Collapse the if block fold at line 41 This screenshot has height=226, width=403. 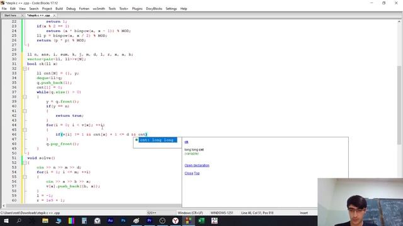click(25, 111)
